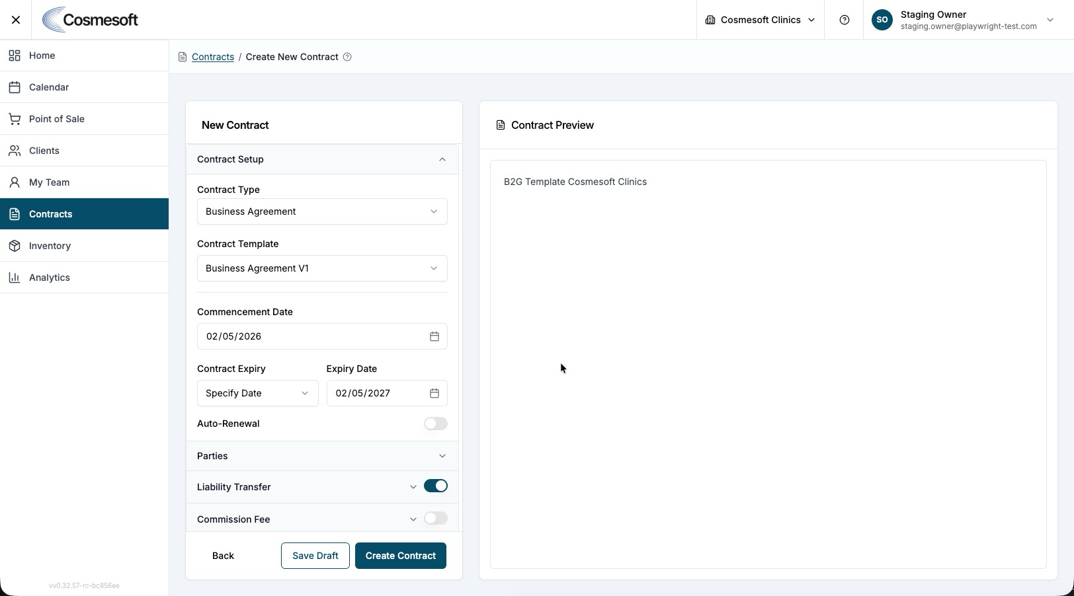Disable the Liability Transfer switch
The image size is (1074, 596).
click(436, 486)
